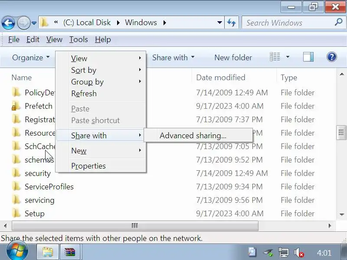
Task: Open recent pages dropdown next to Forward
Action: point(34,23)
